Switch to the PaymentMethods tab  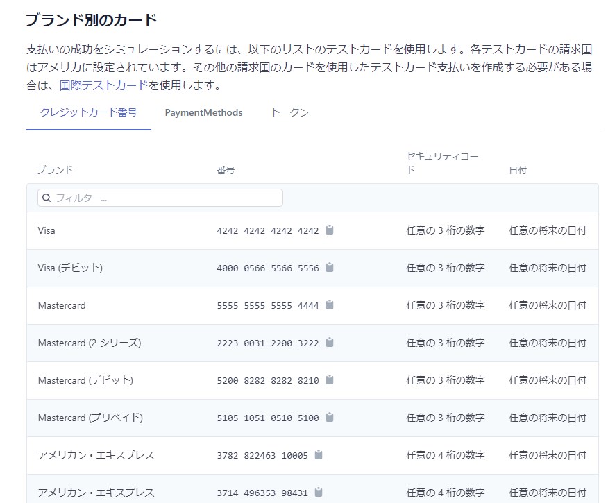click(203, 112)
